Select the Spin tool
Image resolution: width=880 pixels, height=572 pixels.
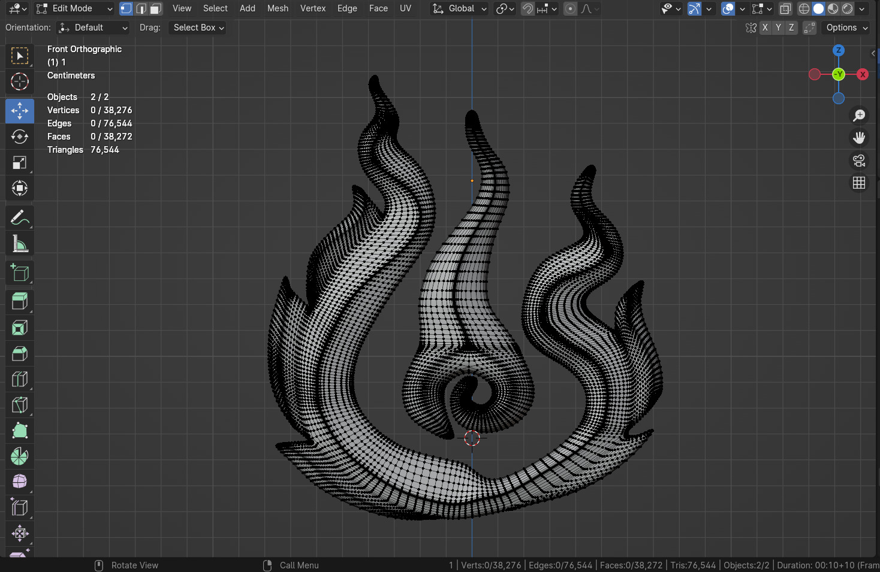20,456
